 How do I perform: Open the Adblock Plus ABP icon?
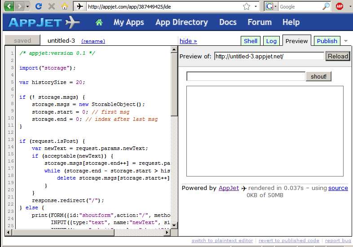pyautogui.click(x=340, y=7)
